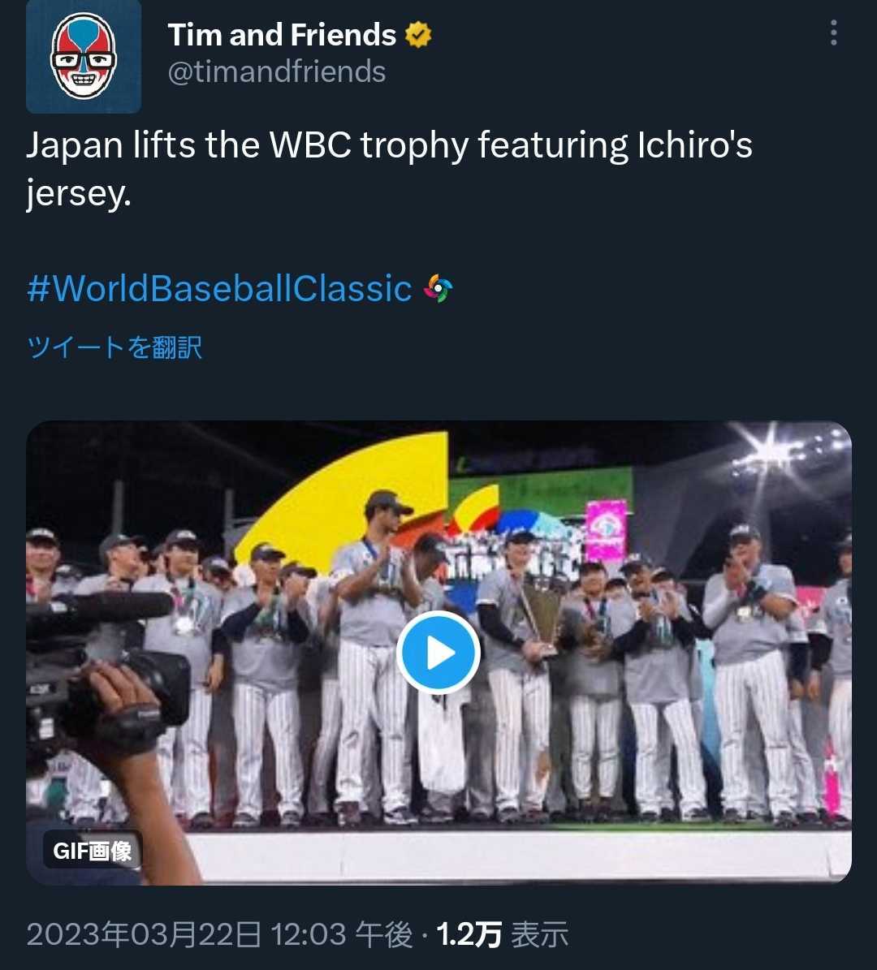The image size is (877, 970).
Task: Select the tweet text about Japan's trophy
Action: (390, 146)
